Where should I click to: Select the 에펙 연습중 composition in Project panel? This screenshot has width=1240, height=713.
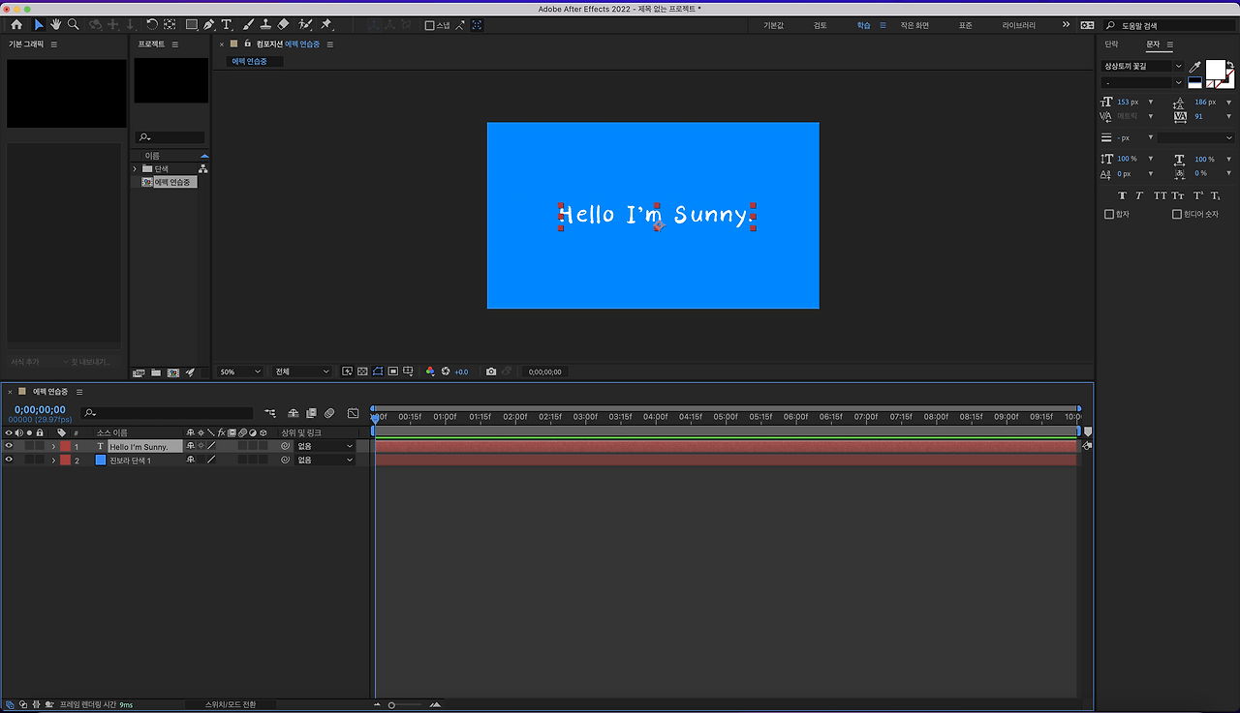(167, 182)
